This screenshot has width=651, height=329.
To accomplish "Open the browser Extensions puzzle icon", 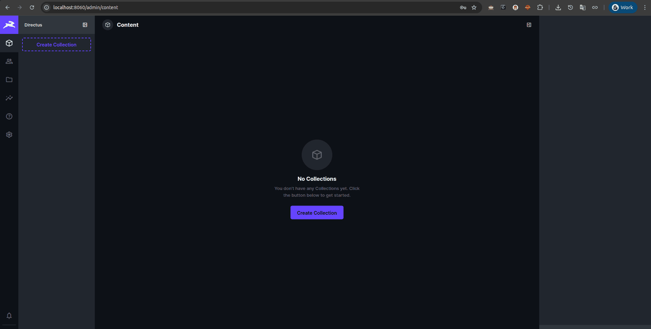I will click(x=540, y=7).
